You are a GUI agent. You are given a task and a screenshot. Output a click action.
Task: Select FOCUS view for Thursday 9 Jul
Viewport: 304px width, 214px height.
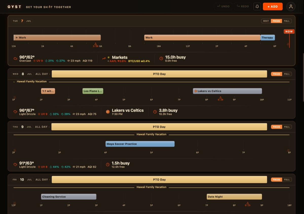click(276, 127)
